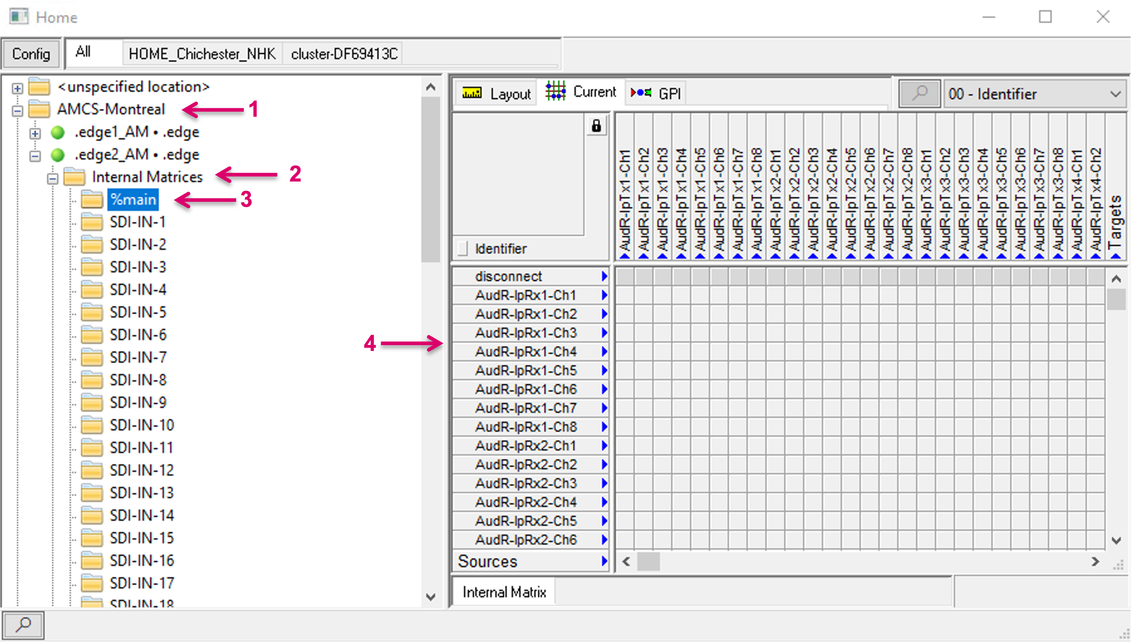This screenshot has width=1132, height=642.
Task: Select the SDI-IN-10 tree item
Action: pyautogui.click(x=142, y=425)
